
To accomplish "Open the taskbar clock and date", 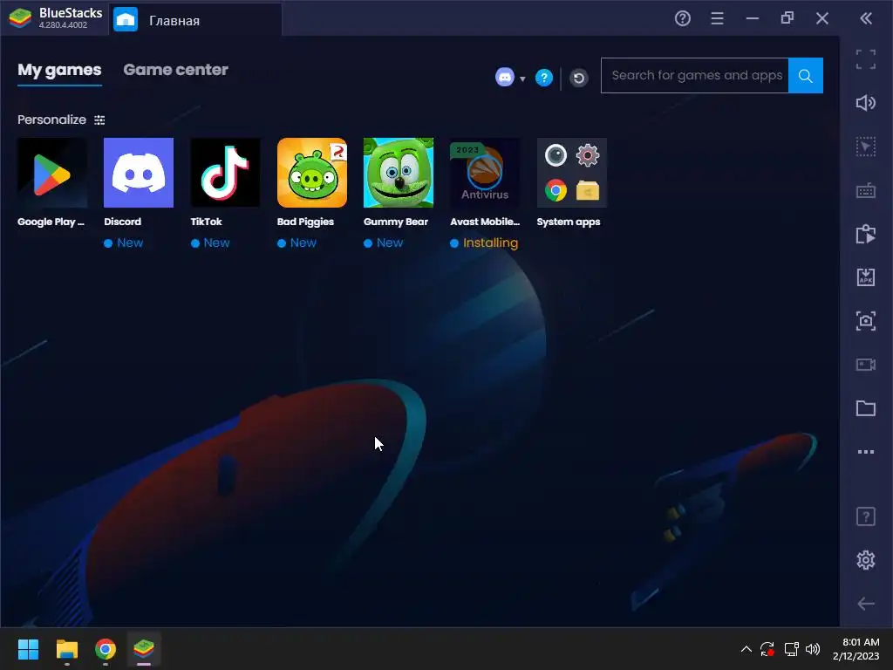I will pyautogui.click(x=856, y=649).
